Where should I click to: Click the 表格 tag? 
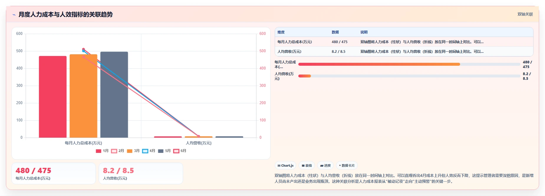[307, 165]
